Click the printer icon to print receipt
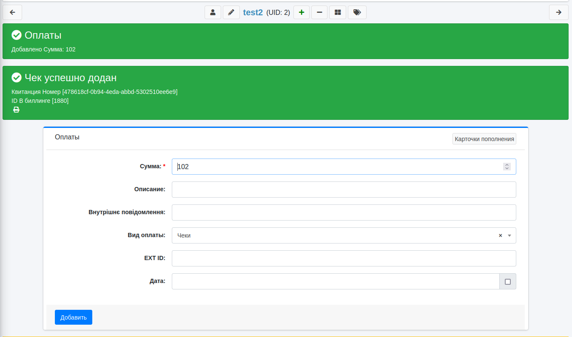572x337 pixels. [16, 110]
